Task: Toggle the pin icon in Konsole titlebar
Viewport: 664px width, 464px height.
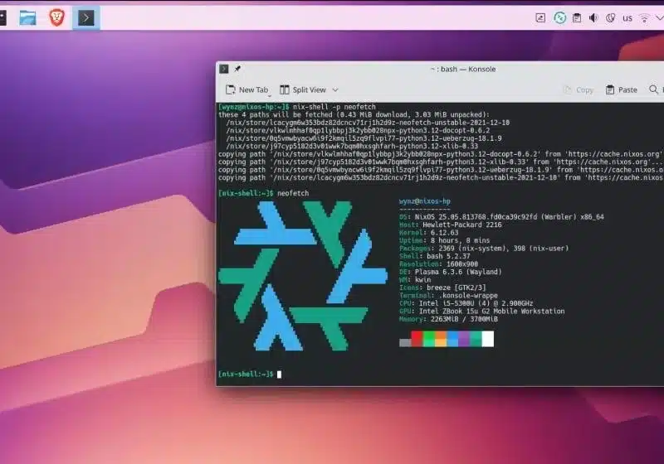Action: (x=237, y=69)
